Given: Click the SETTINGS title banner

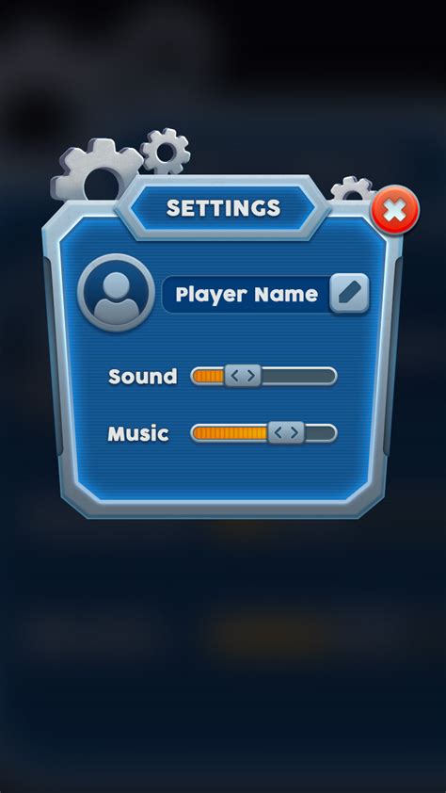Looking at the screenshot, I should (223, 208).
